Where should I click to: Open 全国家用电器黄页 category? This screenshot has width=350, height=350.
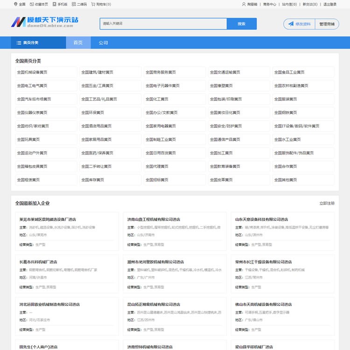point(175,126)
